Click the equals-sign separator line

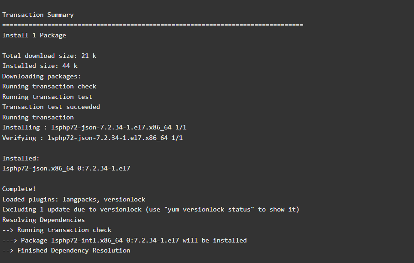pos(152,25)
